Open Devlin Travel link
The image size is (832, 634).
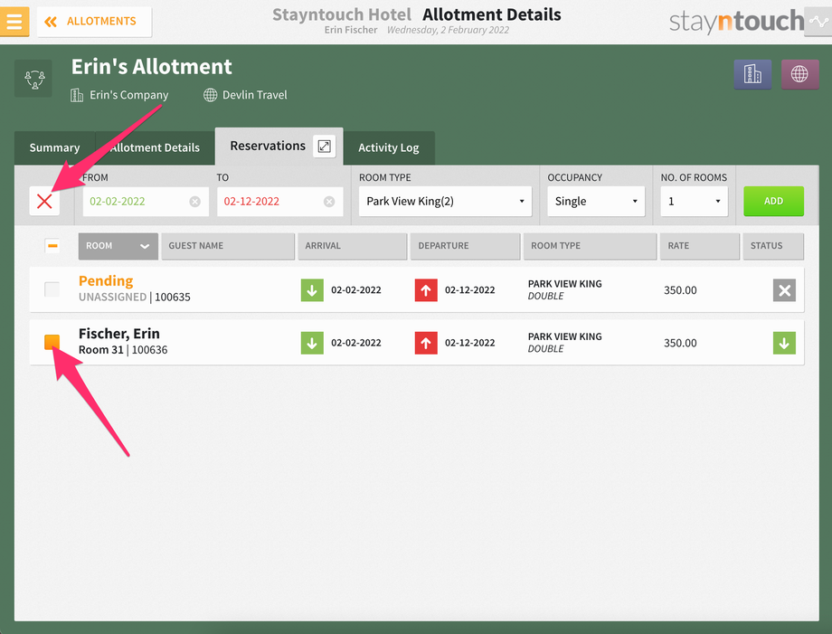point(255,95)
